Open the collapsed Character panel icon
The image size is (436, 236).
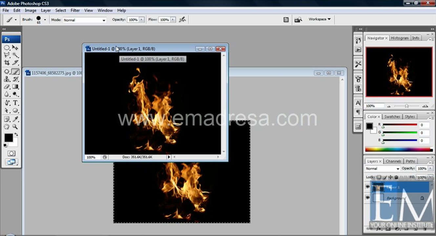point(358,103)
